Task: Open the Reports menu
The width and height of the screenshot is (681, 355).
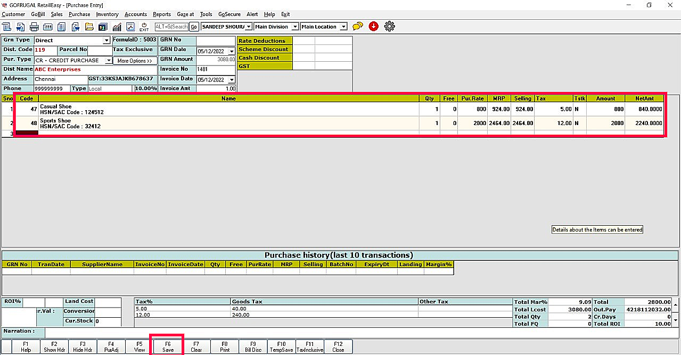Action: (x=162, y=14)
